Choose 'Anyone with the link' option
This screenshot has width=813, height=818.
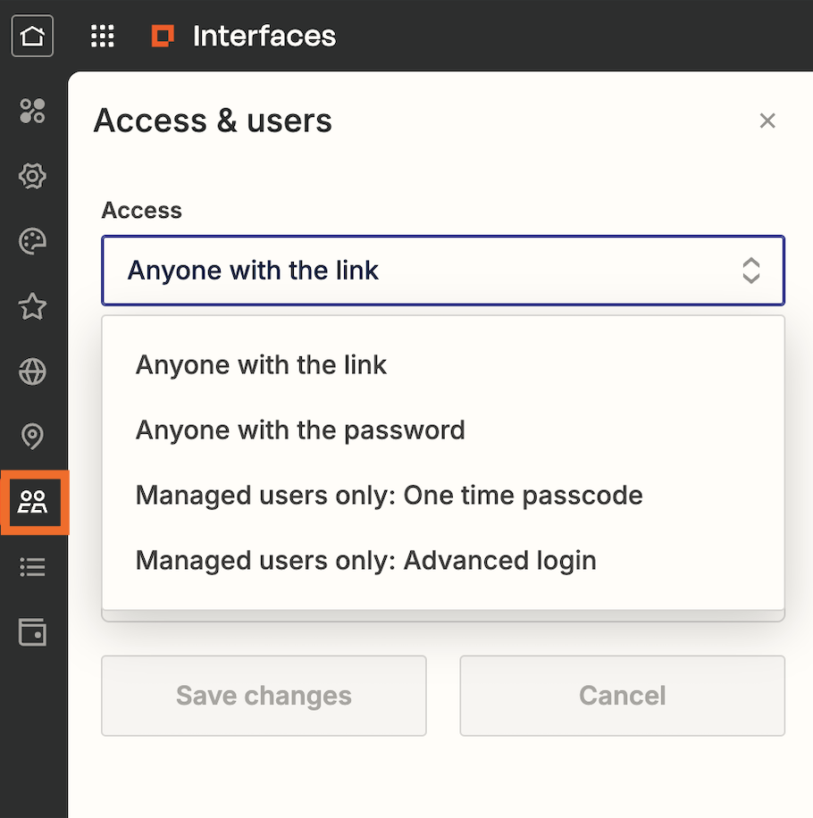261,364
